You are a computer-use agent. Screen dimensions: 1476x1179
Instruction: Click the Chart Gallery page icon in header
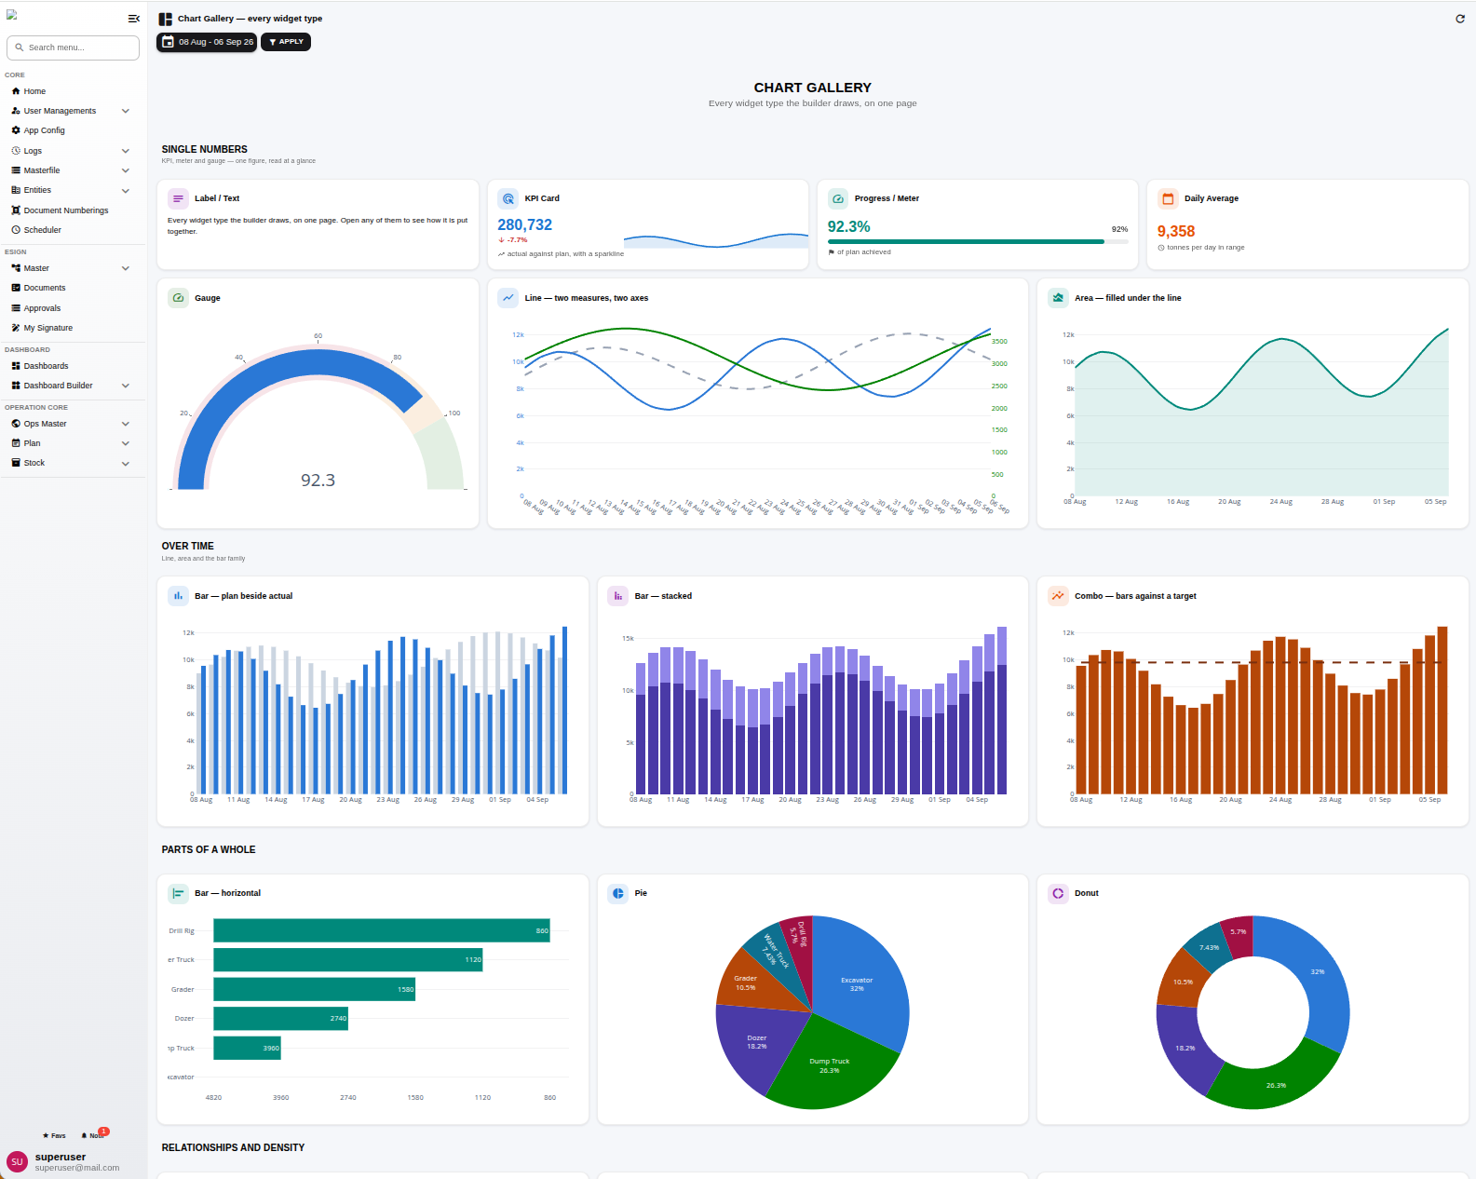click(x=165, y=19)
